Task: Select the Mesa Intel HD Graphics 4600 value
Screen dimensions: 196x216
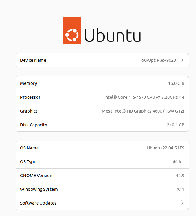Action: click(x=143, y=111)
